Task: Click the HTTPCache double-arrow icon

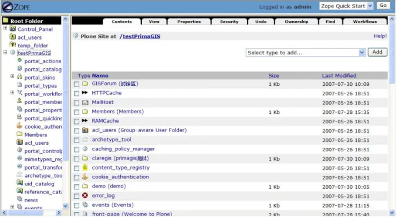Action: click(x=84, y=93)
